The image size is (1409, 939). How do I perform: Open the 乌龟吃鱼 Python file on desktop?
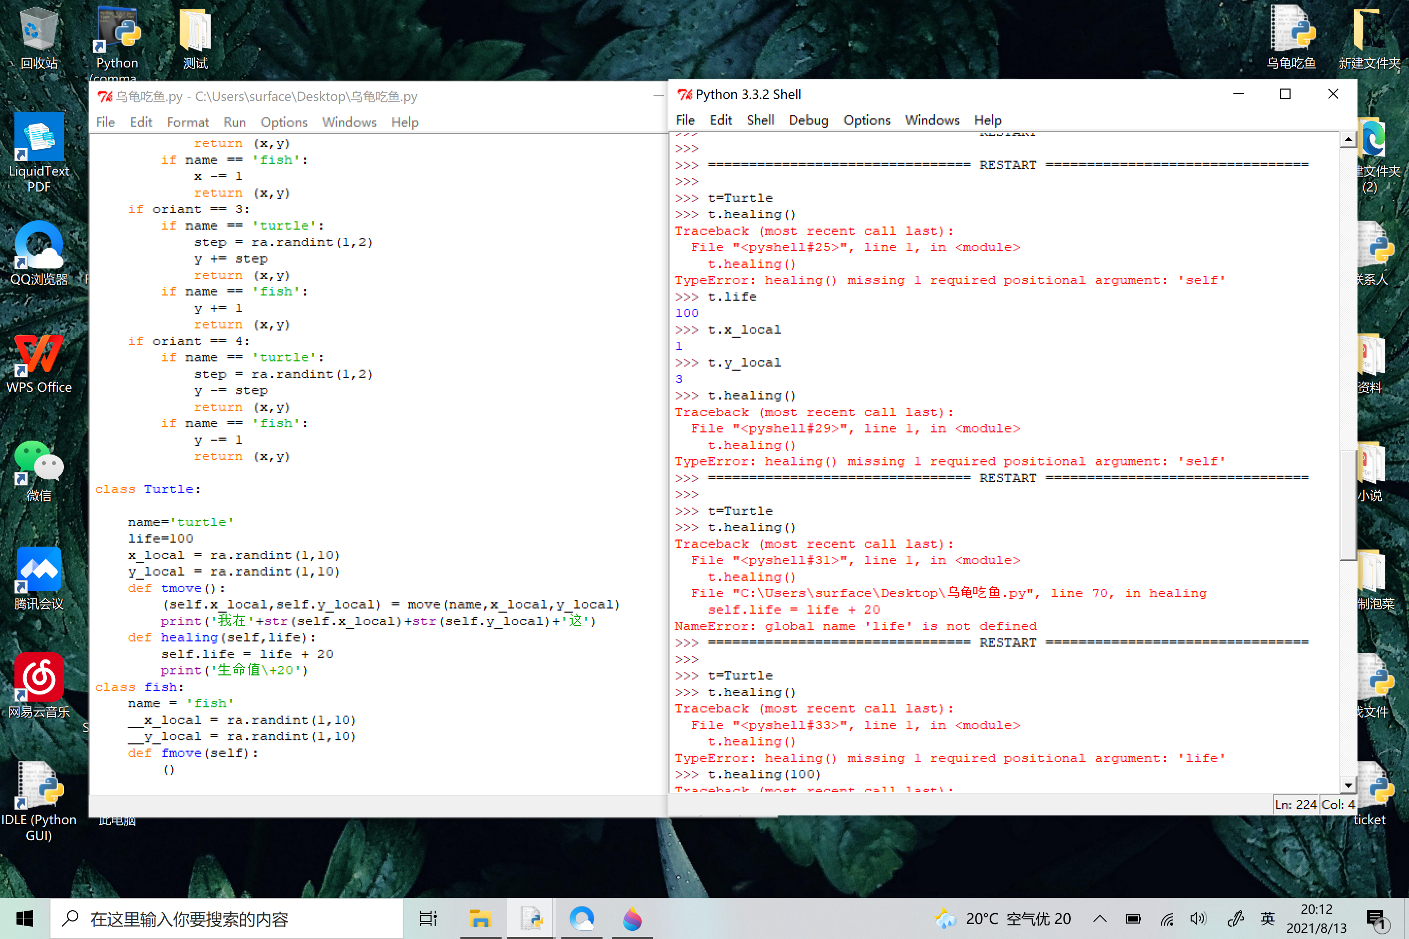[x=1292, y=38]
